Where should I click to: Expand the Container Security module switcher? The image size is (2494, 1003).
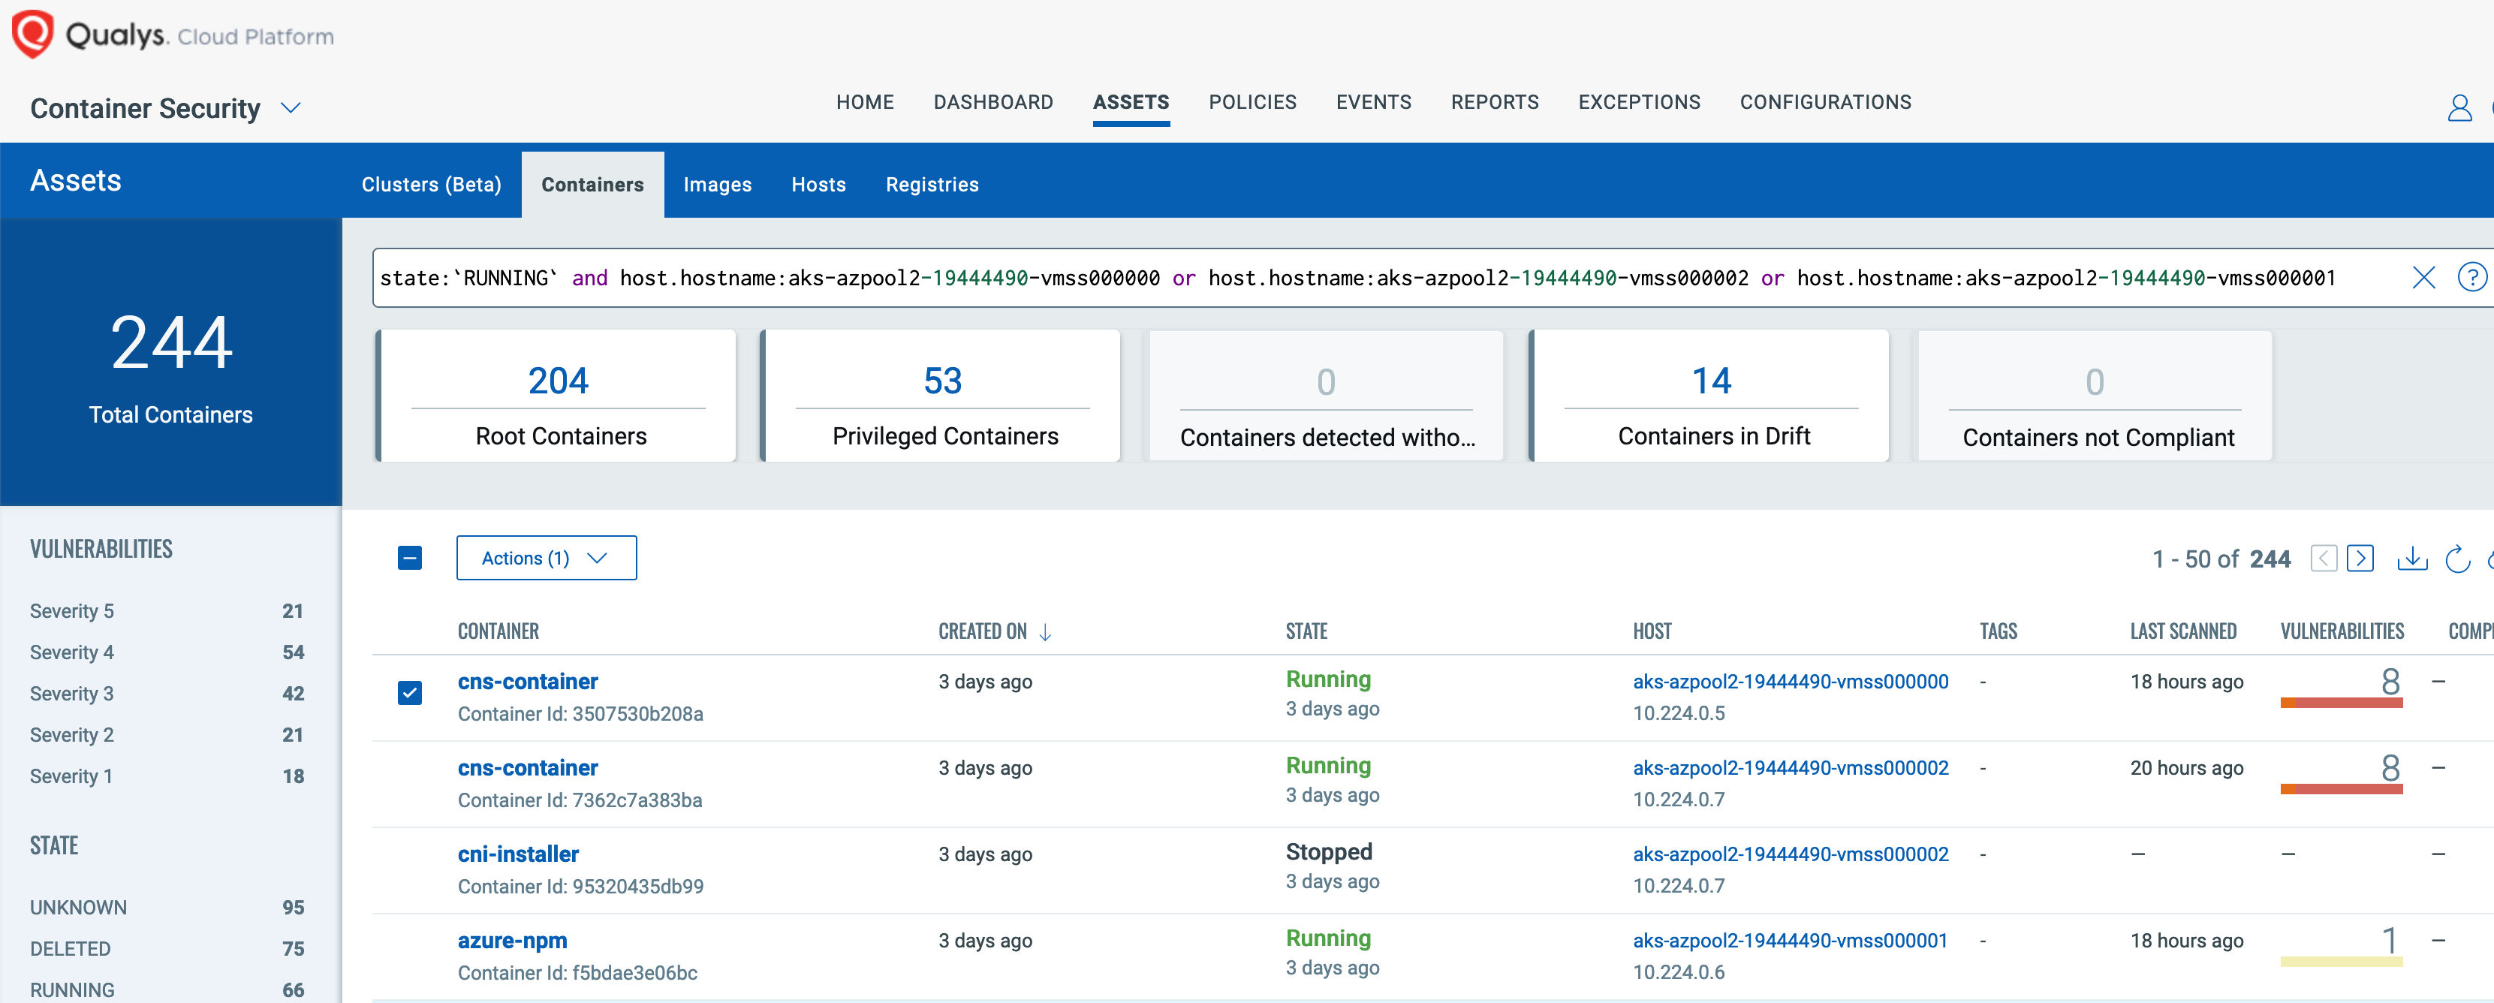(x=290, y=108)
